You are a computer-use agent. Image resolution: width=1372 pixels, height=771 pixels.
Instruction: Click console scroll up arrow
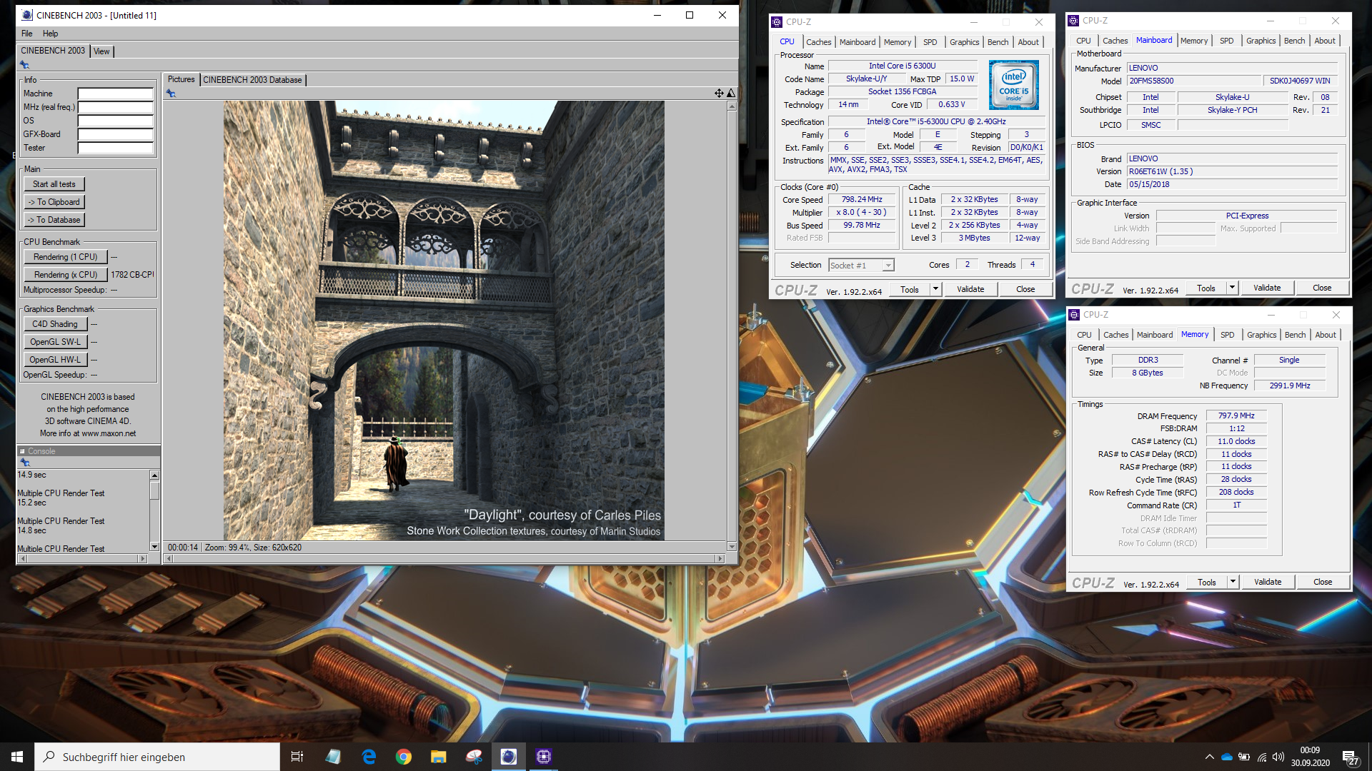click(x=154, y=475)
